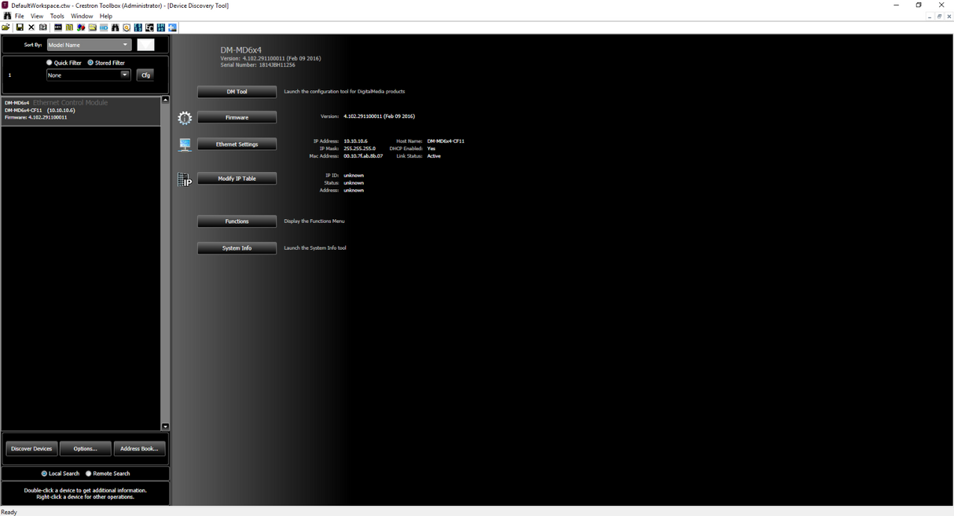This screenshot has width=954, height=516.
Task: Expand the stored filter None dropdown
Action: [x=88, y=75]
